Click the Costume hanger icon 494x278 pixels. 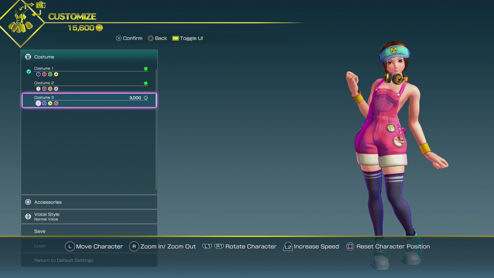tap(28, 57)
